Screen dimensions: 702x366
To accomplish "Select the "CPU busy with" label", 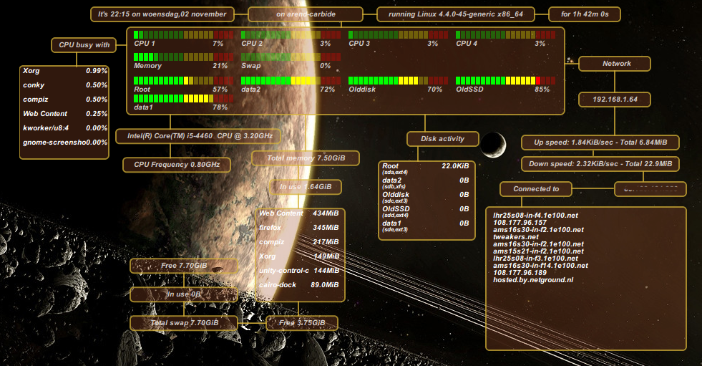I will (x=84, y=45).
